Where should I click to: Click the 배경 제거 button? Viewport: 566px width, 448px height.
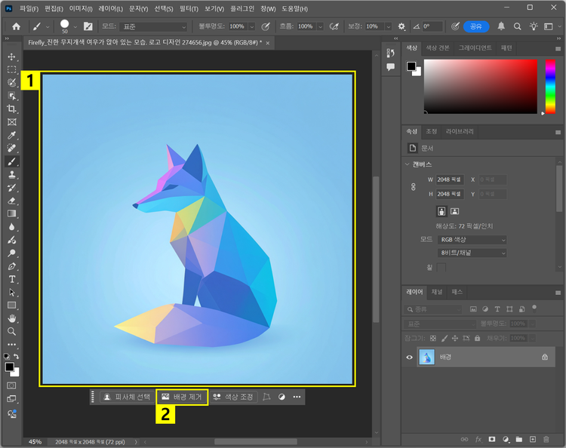pyautogui.click(x=182, y=397)
